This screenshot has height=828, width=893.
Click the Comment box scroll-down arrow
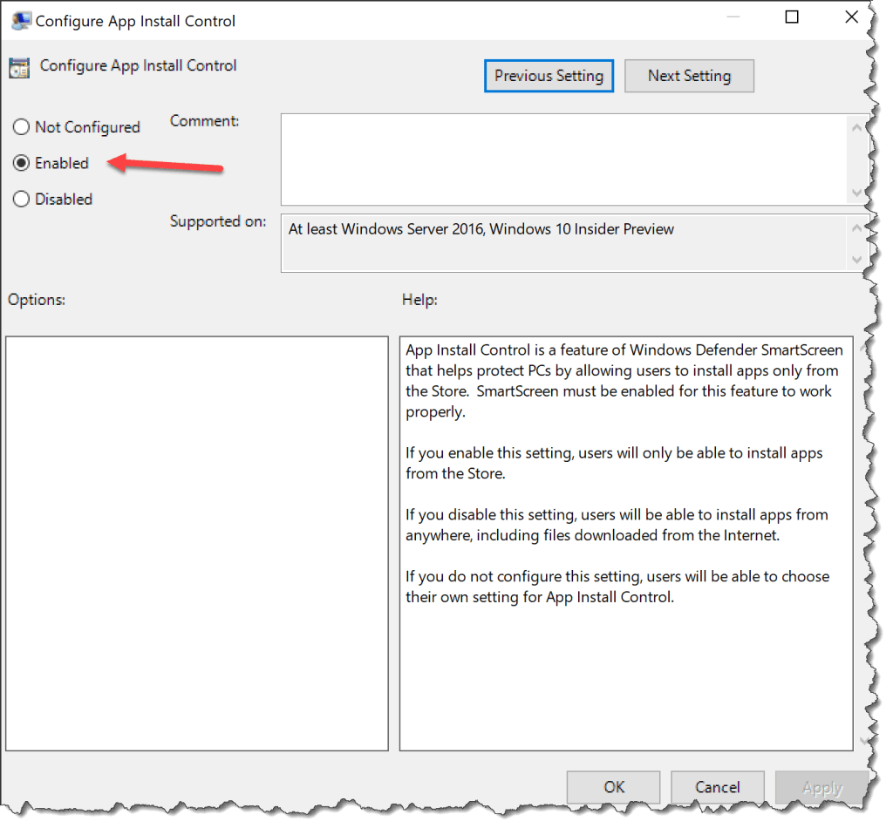point(857,194)
